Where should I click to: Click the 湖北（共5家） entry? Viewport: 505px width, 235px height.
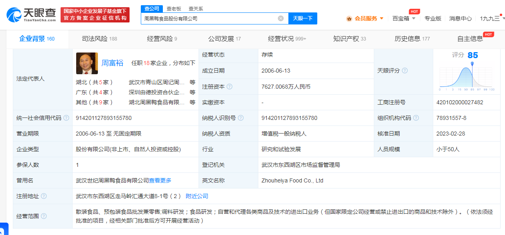point(95,82)
